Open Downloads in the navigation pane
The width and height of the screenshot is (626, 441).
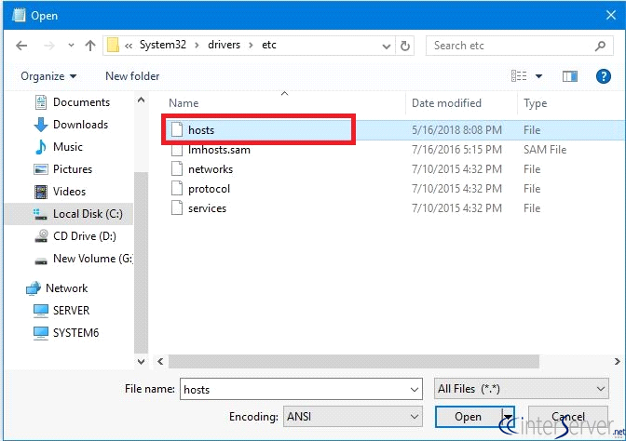tap(81, 125)
